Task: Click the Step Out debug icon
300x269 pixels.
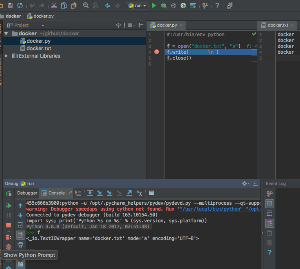Action: point(129,193)
